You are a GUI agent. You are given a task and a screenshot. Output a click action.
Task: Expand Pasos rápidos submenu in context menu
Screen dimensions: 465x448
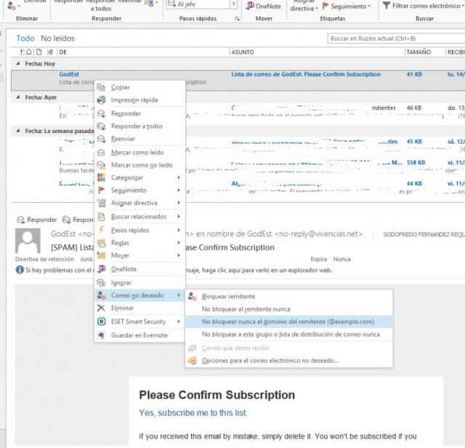[139, 230]
